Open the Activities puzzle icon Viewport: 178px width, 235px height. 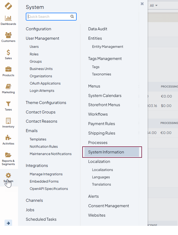(x=8, y=138)
